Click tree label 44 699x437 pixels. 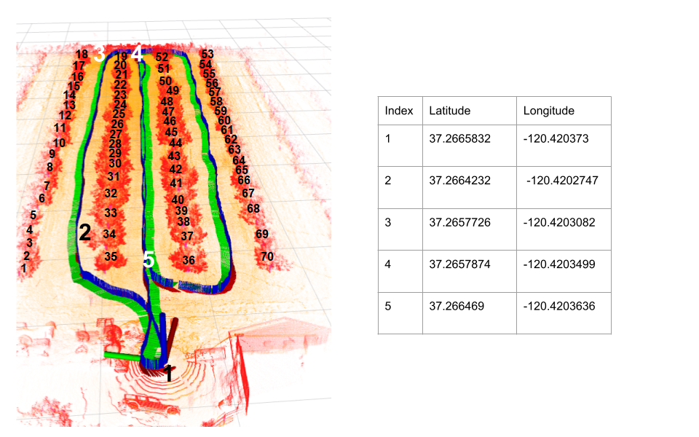175,143
